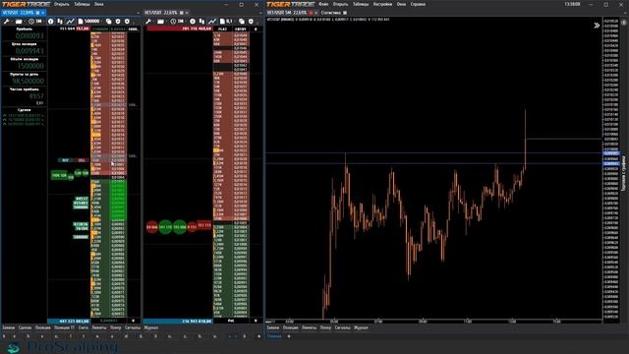Toggle first shield icon in left order book toolbar
The width and height of the screenshot is (629, 354).
pos(118,22)
